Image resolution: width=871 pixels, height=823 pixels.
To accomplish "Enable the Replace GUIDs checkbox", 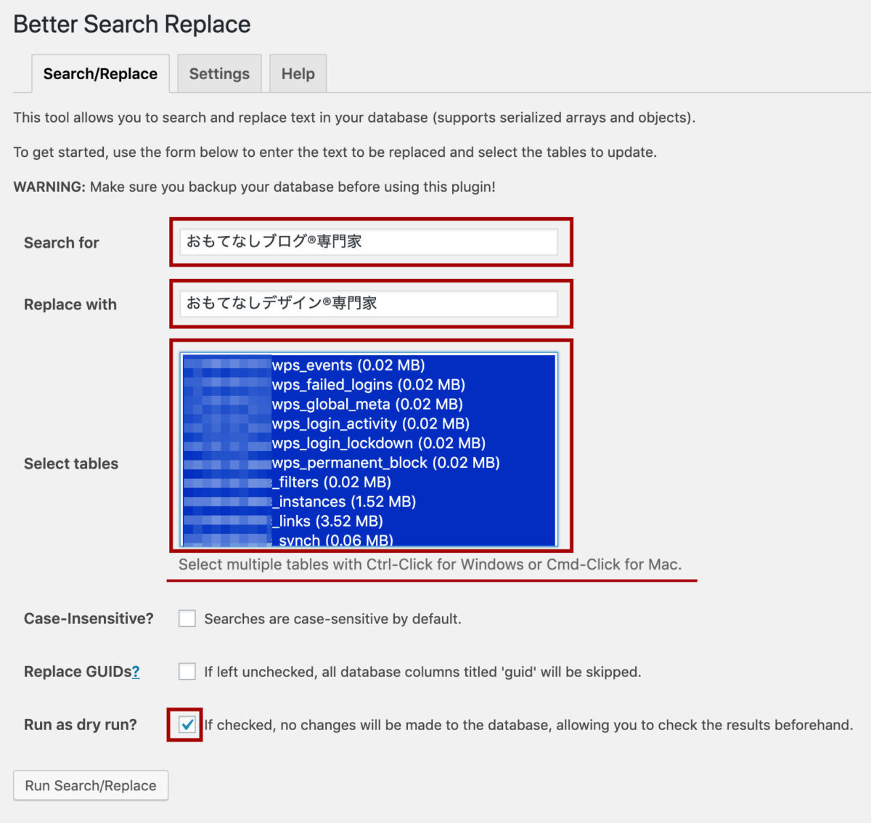I will pos(187,672).
